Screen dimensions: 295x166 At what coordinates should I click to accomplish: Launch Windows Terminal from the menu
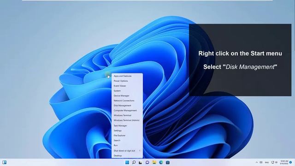pyautogui.click(x=127, y=115)
